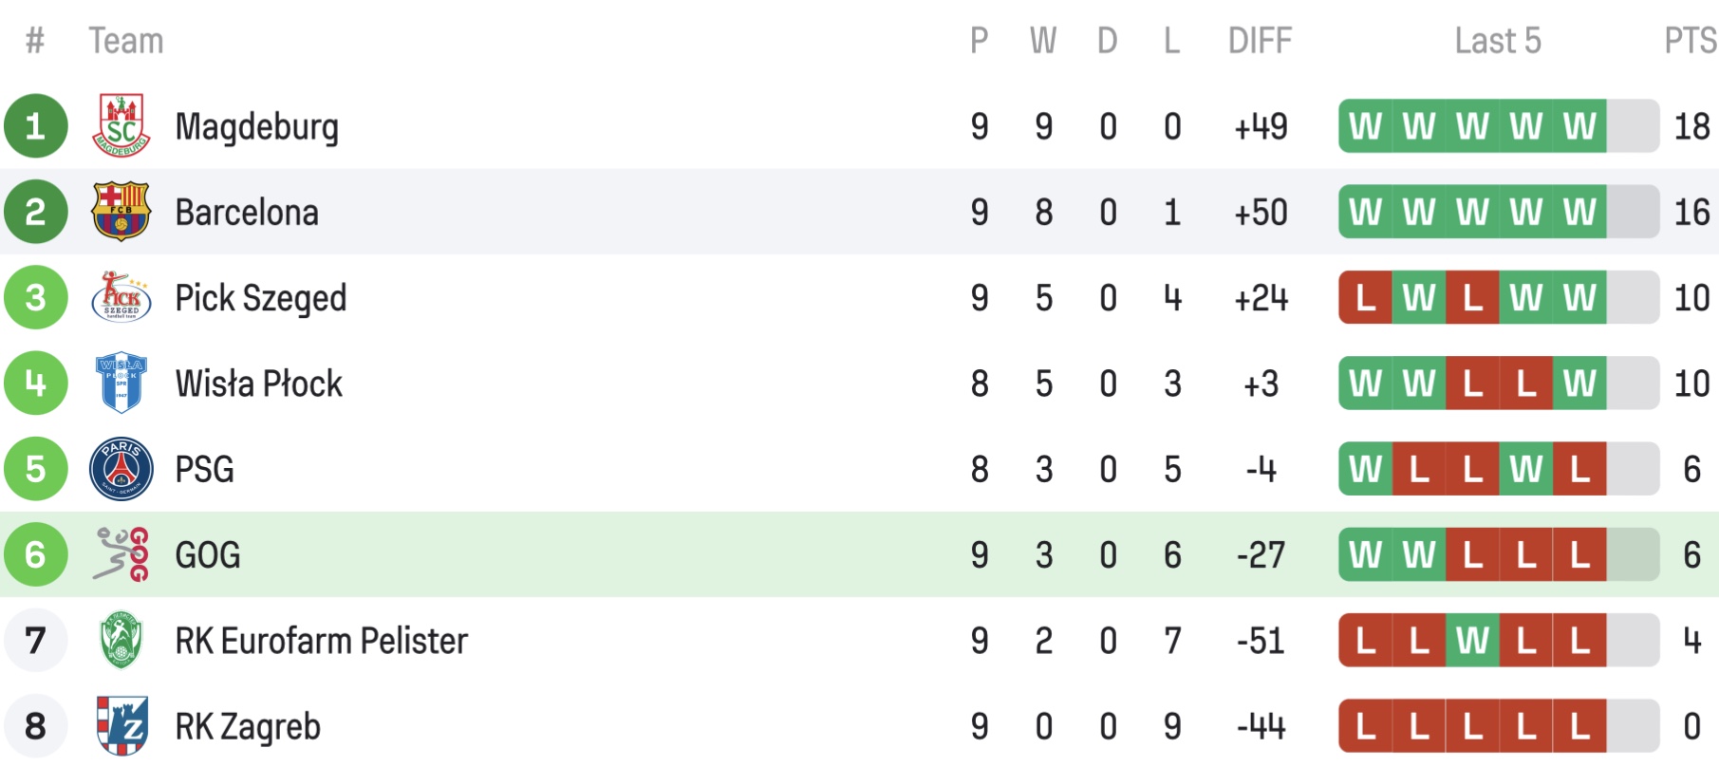Click the W wins column header
Screen dimensions: 1719x767
[1043, 41]
